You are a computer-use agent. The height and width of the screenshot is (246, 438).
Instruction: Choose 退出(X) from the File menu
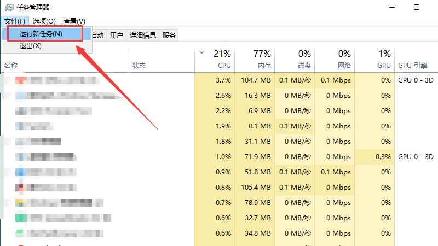(x=31, y=46)
